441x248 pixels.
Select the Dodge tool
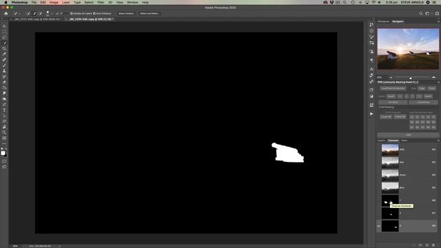pyautogui.click(x=4, y=99)
